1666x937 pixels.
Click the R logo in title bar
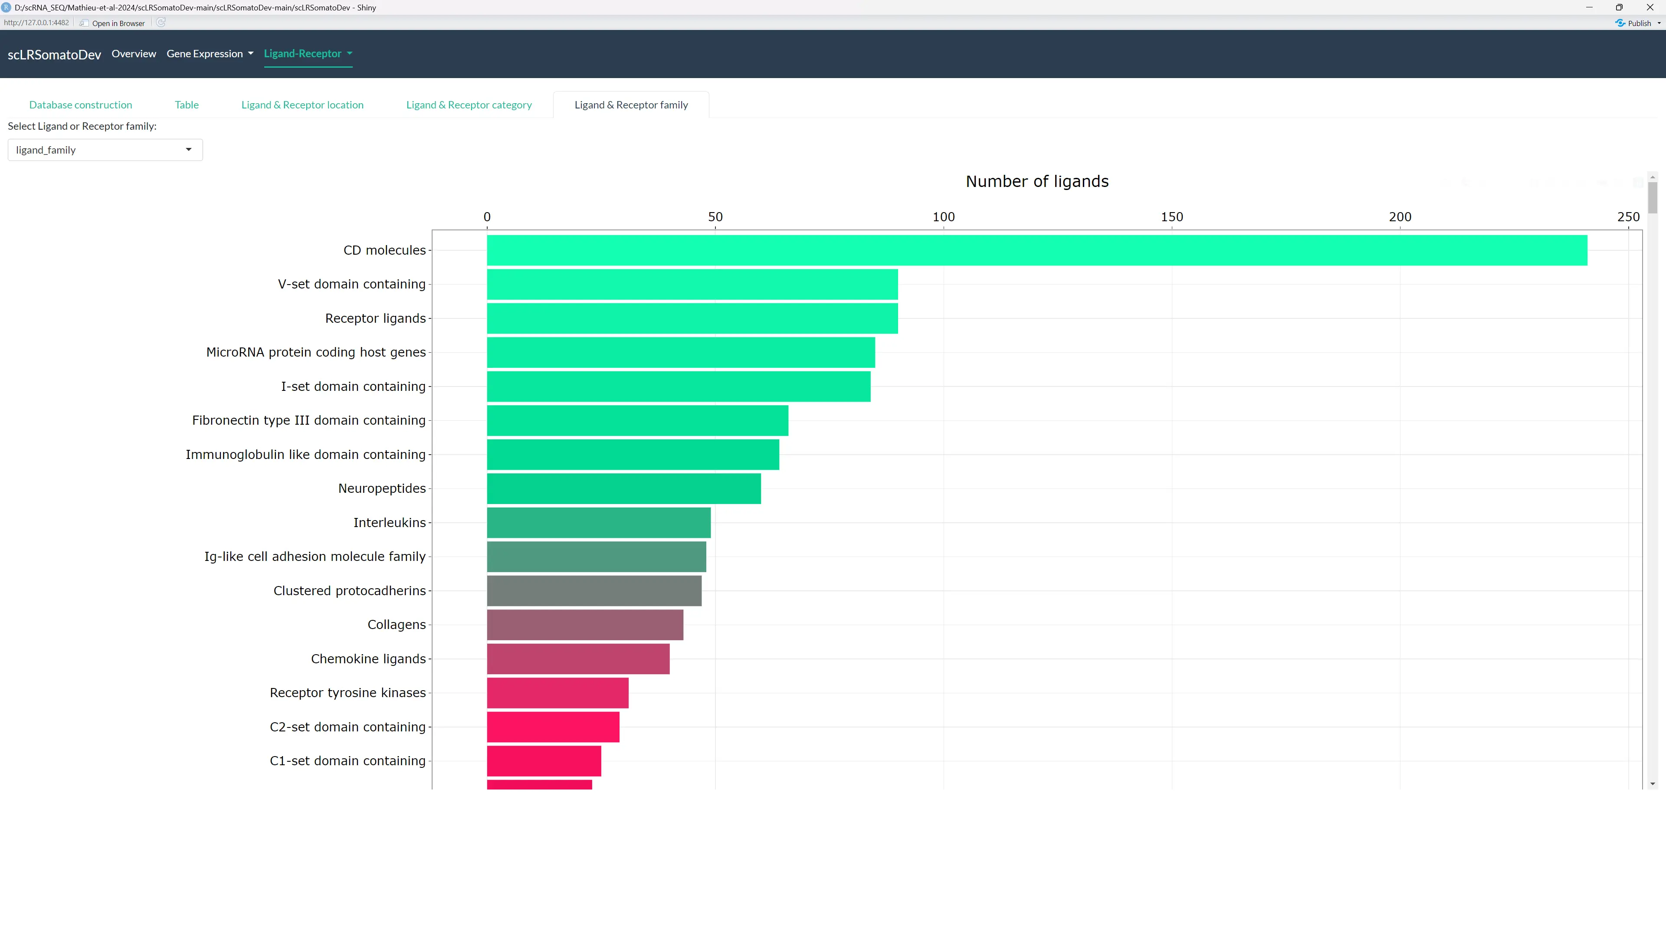[7, 7]
